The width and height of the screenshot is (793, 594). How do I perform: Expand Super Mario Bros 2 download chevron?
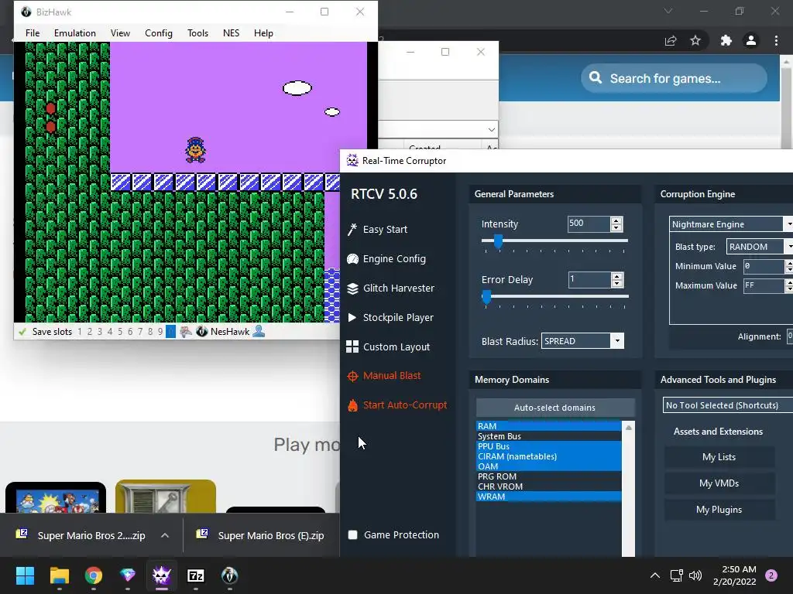tap(165, 535)
